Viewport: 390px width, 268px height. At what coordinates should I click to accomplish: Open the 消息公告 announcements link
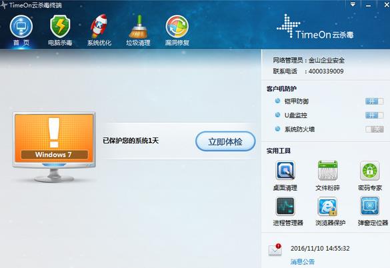pyautogui.click(x=303, y=261)
